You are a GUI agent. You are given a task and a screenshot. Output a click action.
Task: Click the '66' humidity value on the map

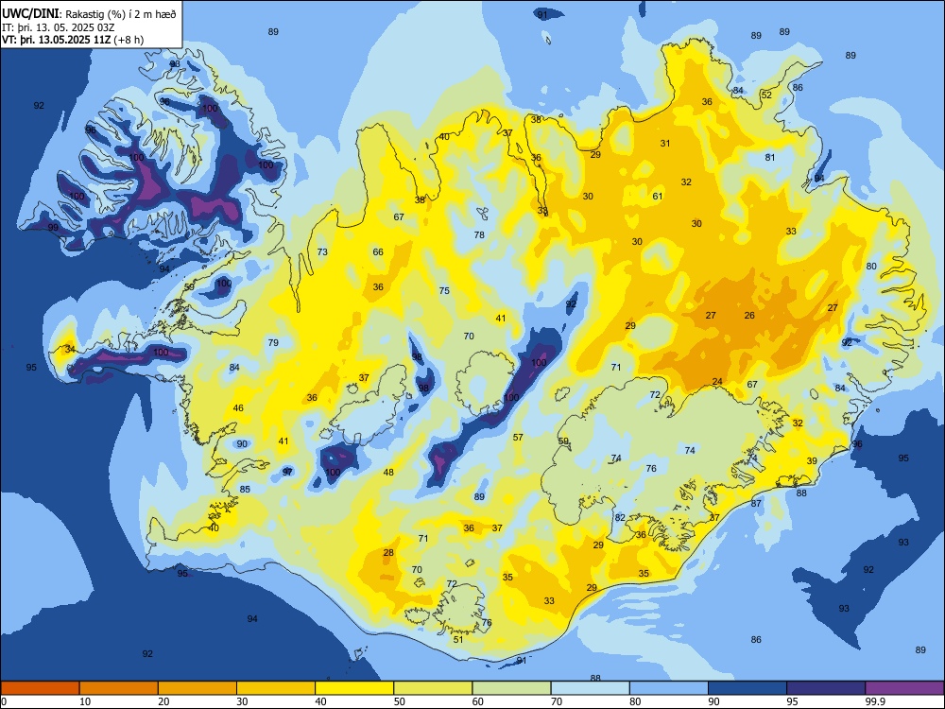(378, 252)
